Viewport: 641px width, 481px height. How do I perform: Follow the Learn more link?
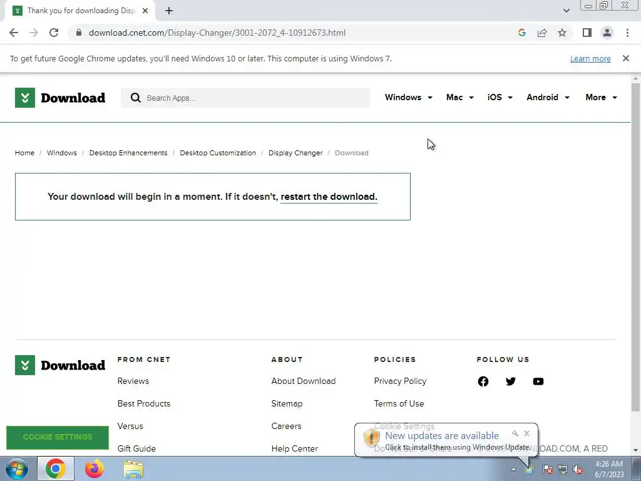click(x=590, y=58)
